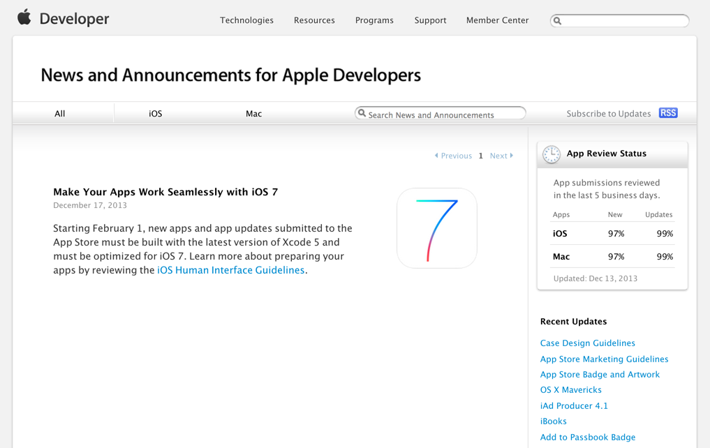Image resolution: width=710 pixels, height=448 pixels.
Task: Open Add to Passbook Badge link
Action: (587, 437)
